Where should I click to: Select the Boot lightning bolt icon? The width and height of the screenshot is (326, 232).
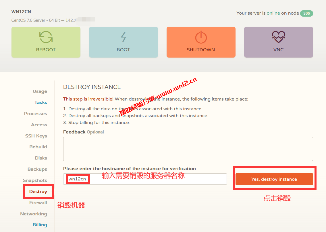click(x=123, y=37)
